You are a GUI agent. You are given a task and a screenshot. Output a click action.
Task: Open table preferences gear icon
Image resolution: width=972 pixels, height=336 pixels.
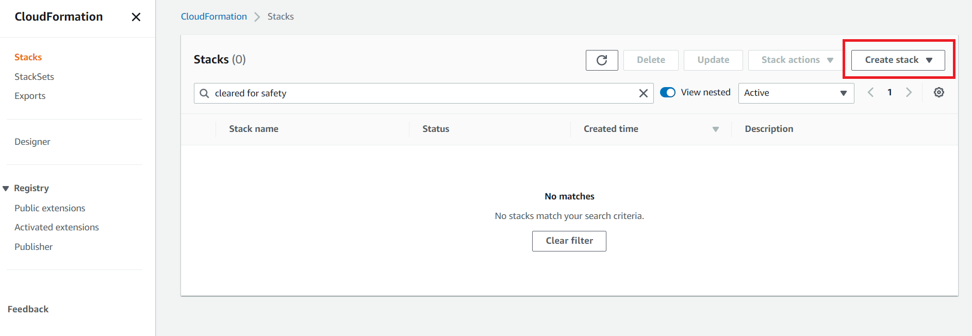pos(938,93)
